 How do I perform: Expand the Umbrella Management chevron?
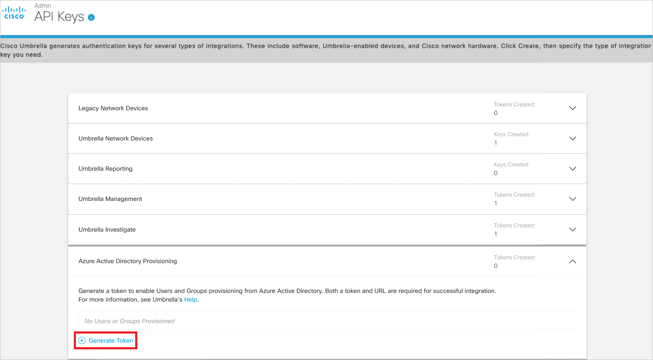pyautogui.click(x=572, y=199)
